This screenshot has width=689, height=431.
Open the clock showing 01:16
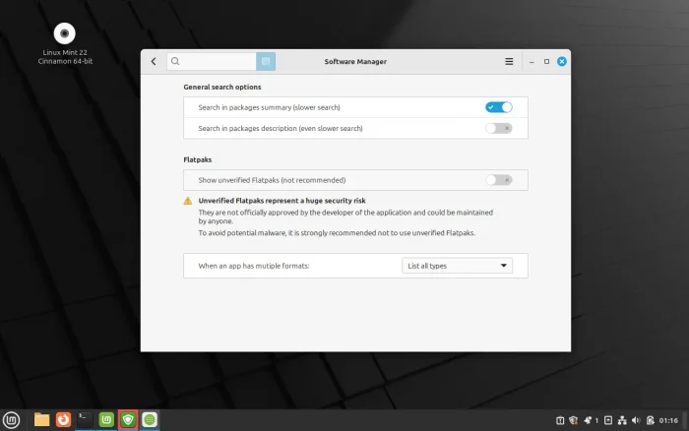[x=668, y=420]
